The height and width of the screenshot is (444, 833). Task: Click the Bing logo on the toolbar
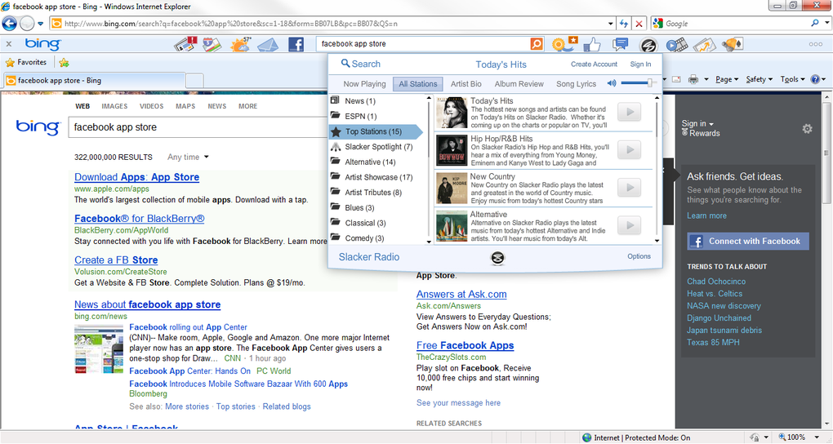click(x=43, y=44)
